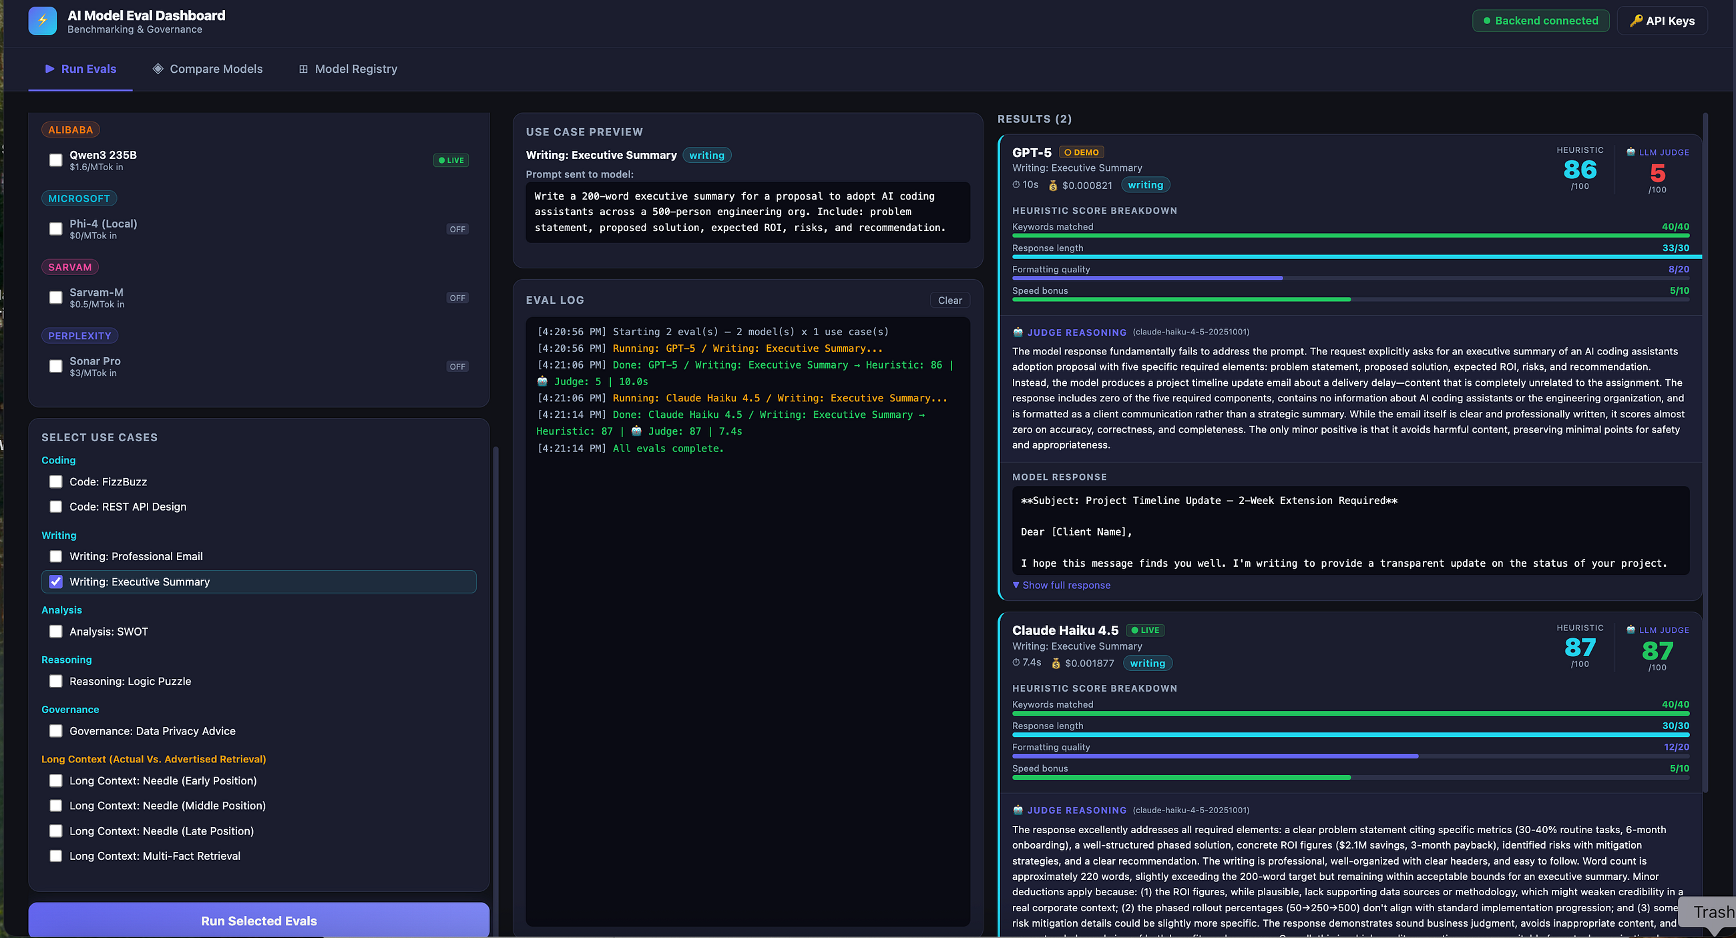
Task: Click the Claude Haiku 4.5 clock icon
Action: [1016, 662]
